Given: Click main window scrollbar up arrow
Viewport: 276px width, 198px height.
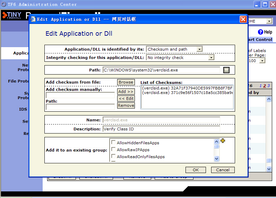Looking at the screenshot, I should 269,99.
